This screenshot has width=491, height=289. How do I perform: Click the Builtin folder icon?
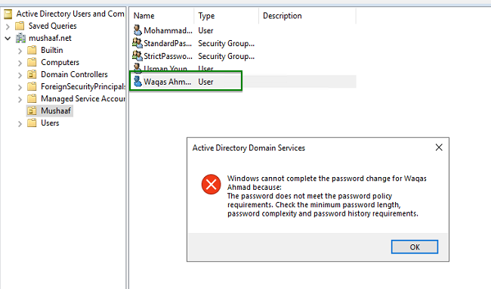tap(32, 50)
